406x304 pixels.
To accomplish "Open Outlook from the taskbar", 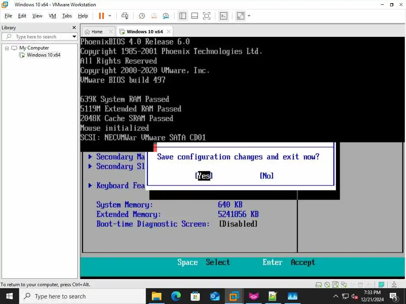I will pyautogui.click(x=214, y=296).
